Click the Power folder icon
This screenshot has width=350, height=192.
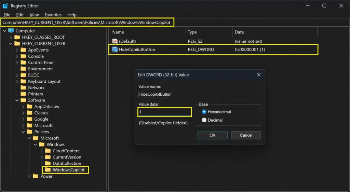36,176
